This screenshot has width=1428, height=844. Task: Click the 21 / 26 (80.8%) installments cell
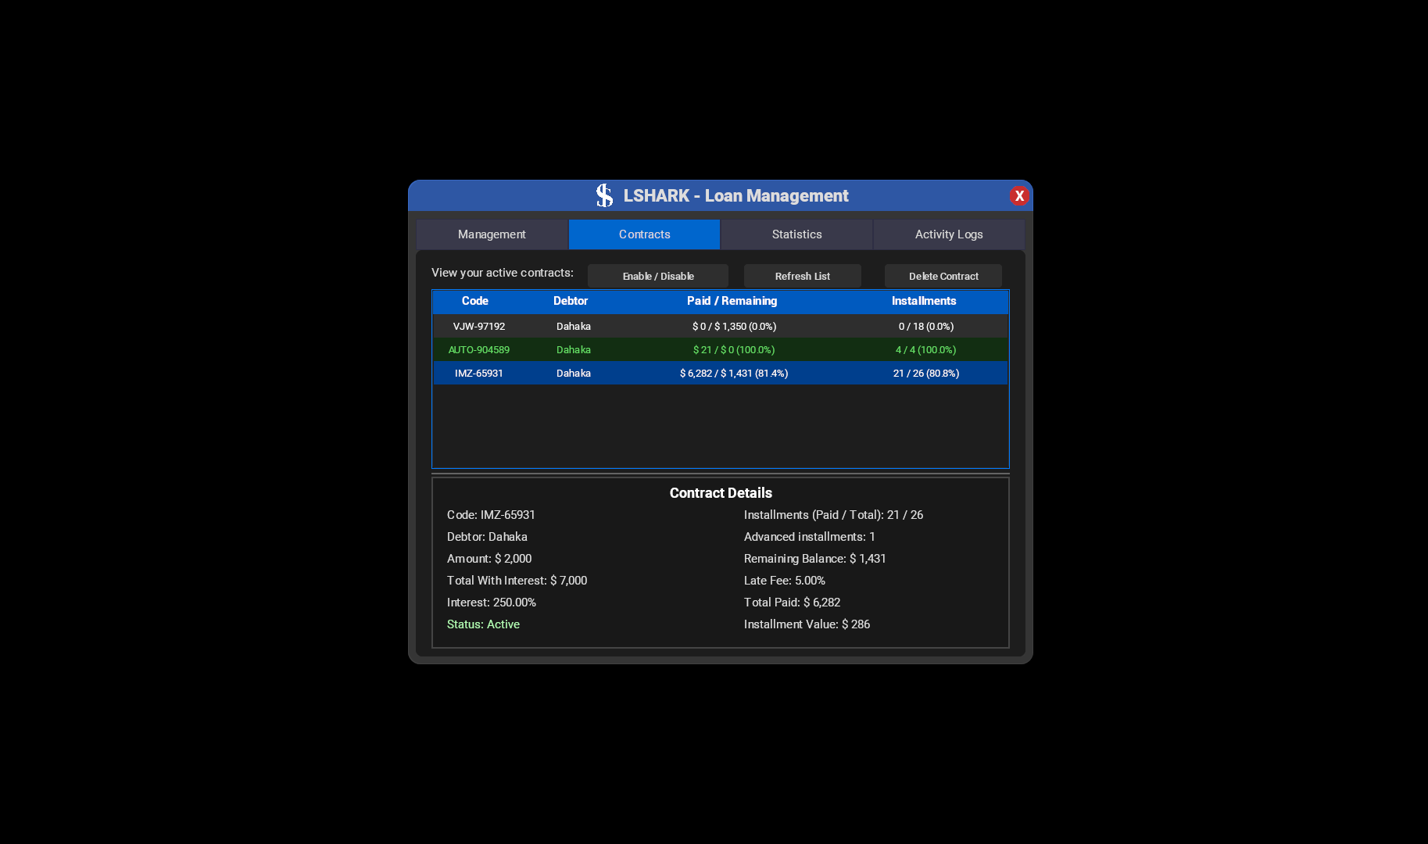926,374
